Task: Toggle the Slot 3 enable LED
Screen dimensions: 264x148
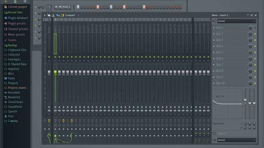Action: (x=255, y=40)
